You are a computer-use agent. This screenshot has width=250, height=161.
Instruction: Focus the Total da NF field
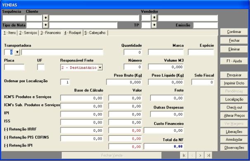(164, 147)
